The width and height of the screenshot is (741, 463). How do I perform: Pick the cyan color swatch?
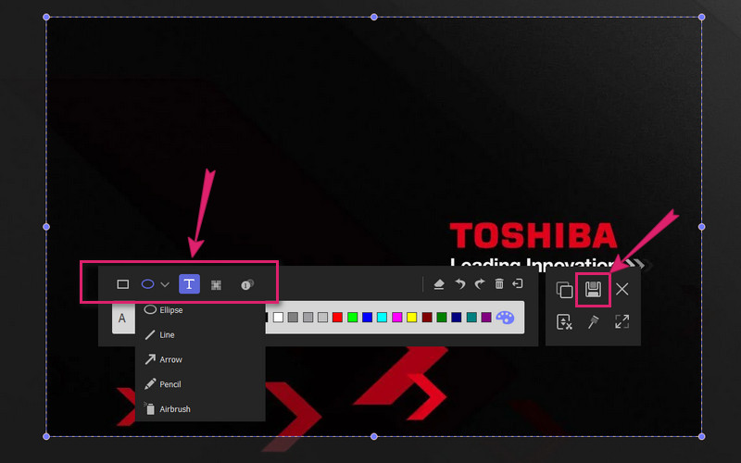click(x=383, y=318)
